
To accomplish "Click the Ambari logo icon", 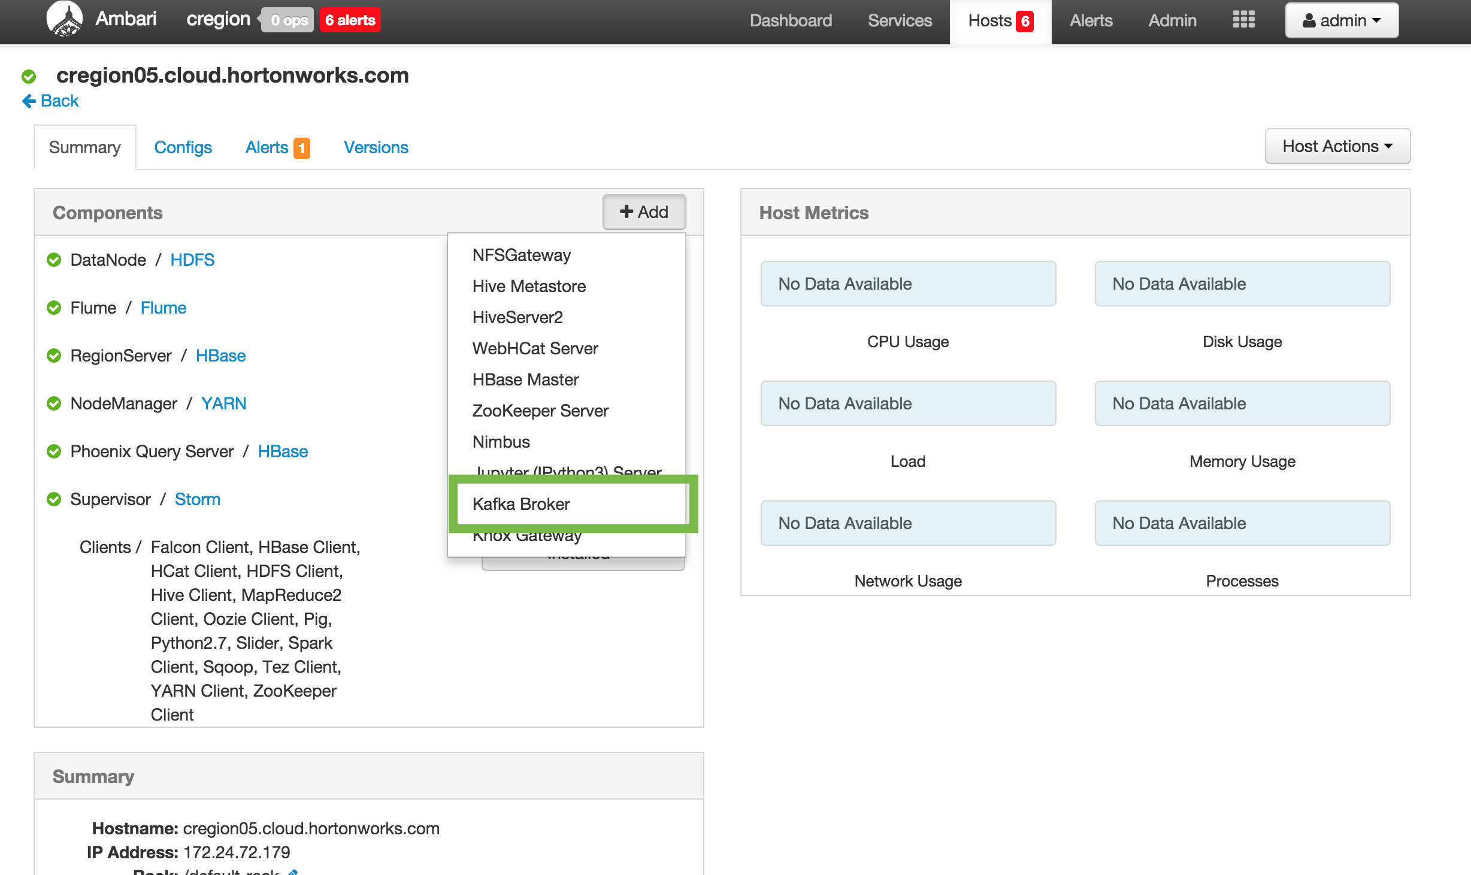I will [x=66, y=18].
